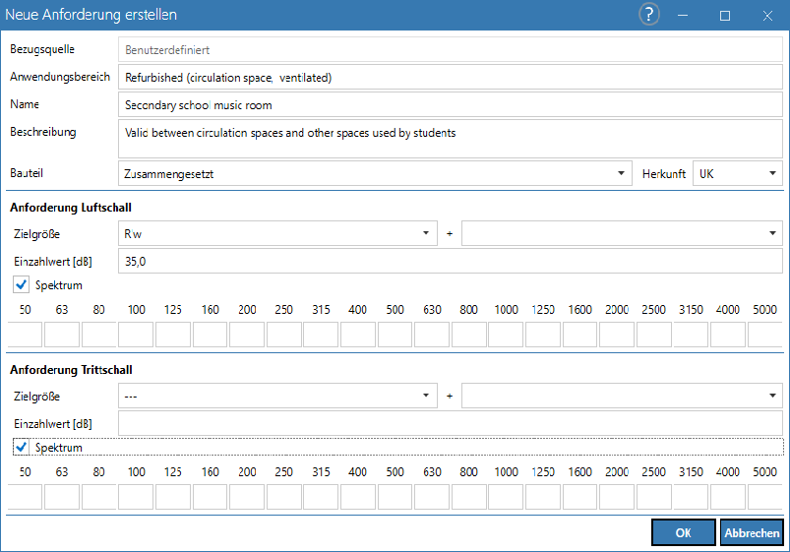This screenshot has height=552, width=790.
Task: Click the Bauteil label
Action: [27, 173]
